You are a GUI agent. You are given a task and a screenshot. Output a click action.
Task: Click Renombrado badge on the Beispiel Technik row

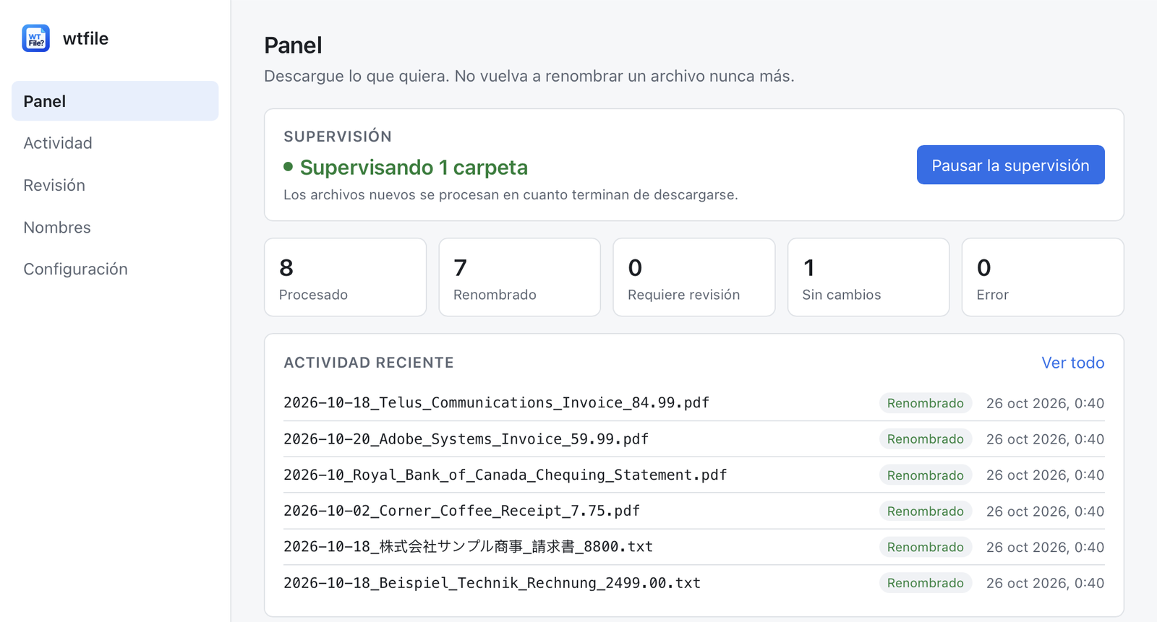click(x=925, y=583)
